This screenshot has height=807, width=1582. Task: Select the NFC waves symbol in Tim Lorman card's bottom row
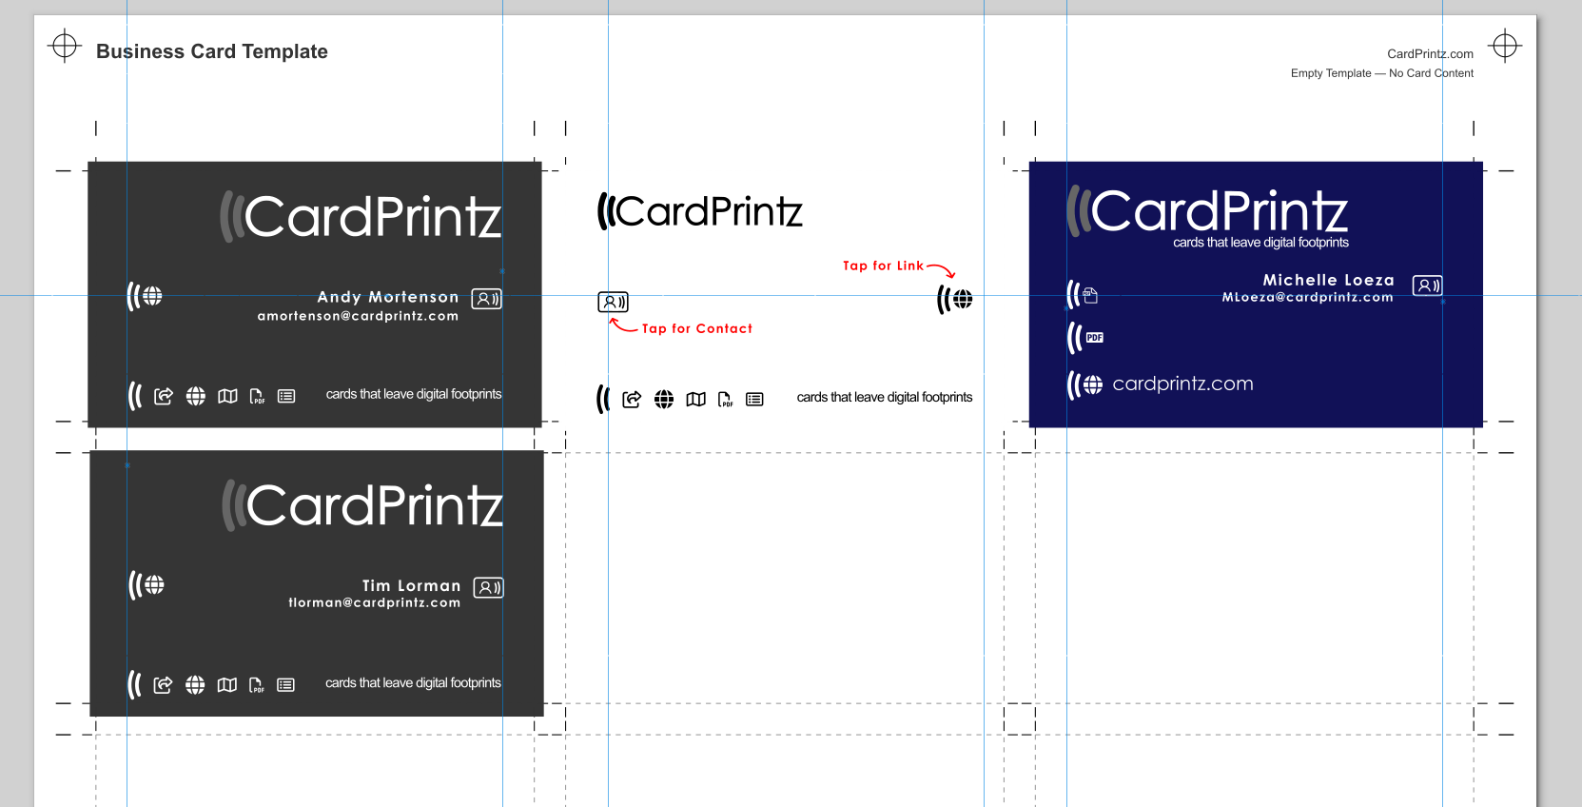[x=134, y=684]
